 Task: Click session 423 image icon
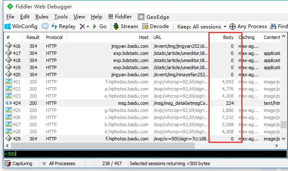coord(9,96)
